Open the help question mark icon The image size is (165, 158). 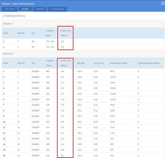[163, 4]
